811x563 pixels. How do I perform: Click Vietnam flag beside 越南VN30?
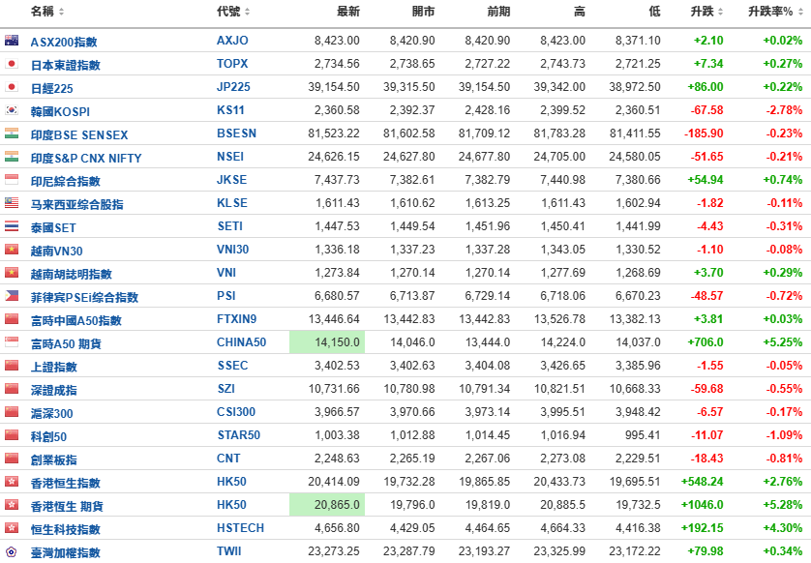12,250
